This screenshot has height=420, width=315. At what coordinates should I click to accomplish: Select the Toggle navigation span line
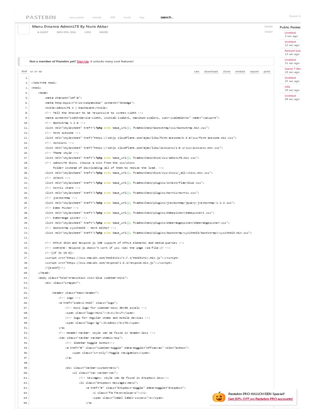click(111, 353)
